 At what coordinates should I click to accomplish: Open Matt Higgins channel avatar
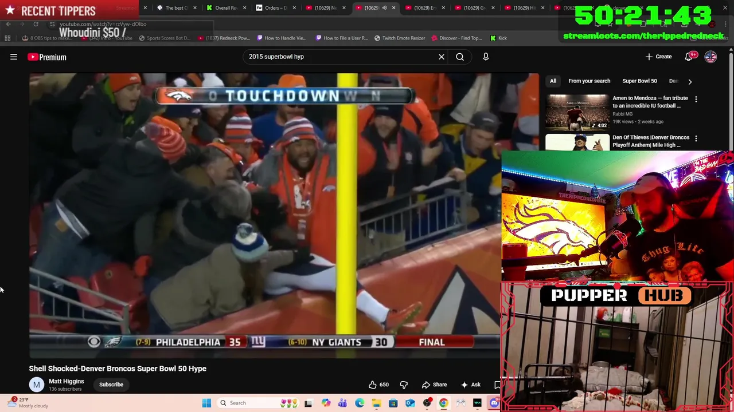click(36, 385)
